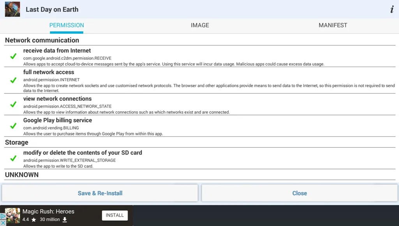Install Magic Rush: Heroes from the ad
This screenshot has height=226, width=399.
click(115, 215)
